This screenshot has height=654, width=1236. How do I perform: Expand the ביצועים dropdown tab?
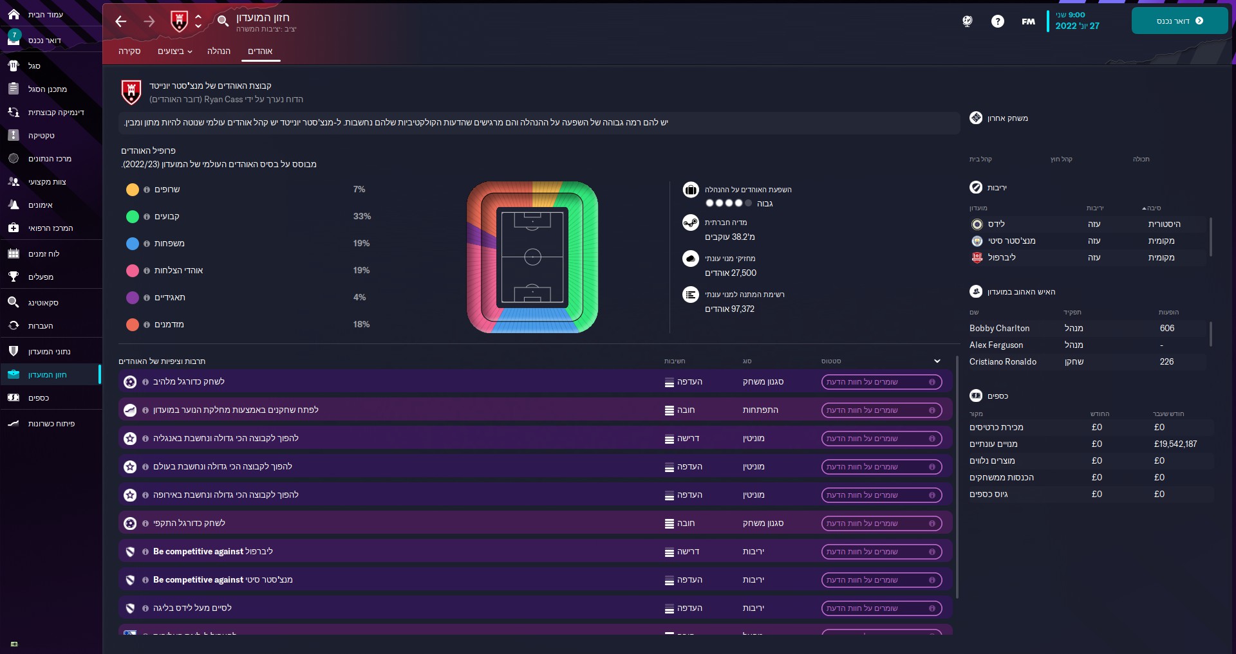pos(175,51)
